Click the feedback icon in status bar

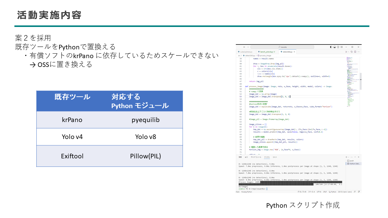point(355,192)
